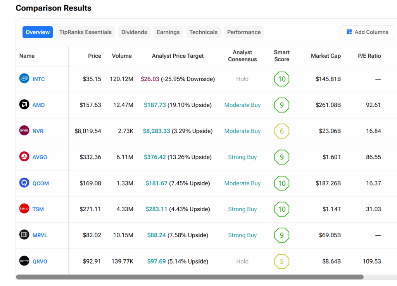Open the INTC ticker link
Screen dimensions: 397x286
point(38,79)
